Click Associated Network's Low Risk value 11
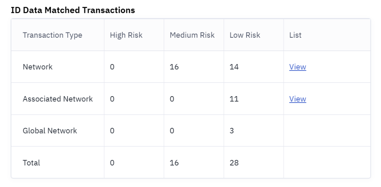Screen dimensions: 381x187 [234, 99]
